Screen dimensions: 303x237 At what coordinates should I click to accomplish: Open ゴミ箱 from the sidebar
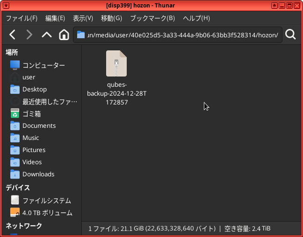[x=32, y=114]
